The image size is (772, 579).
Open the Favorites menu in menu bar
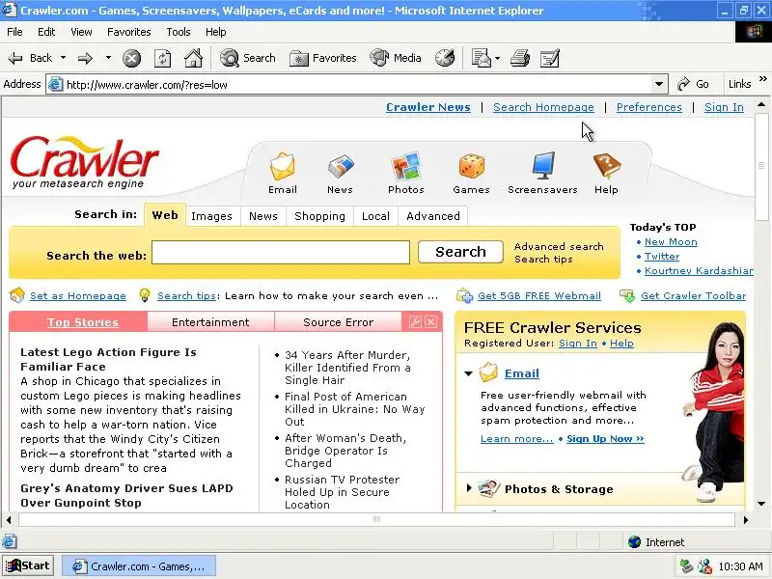[129, 32]
